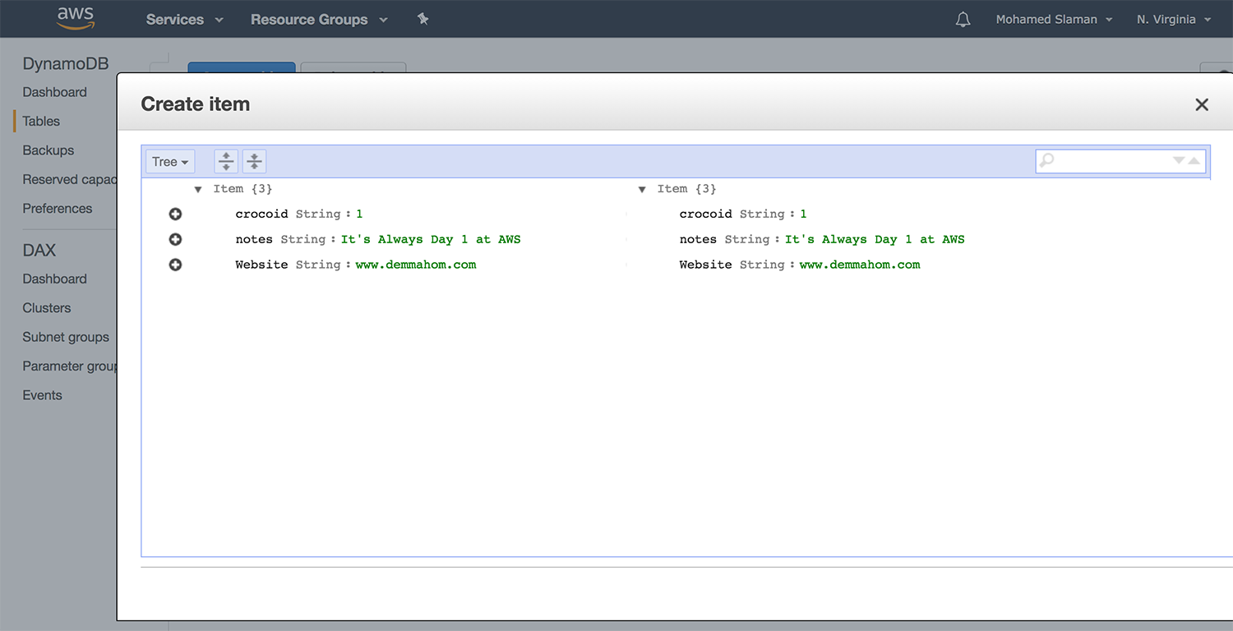This screenshot has height=631, width=1233.
Task: Click the expand all fields icon
Action: tap(226, 161)
